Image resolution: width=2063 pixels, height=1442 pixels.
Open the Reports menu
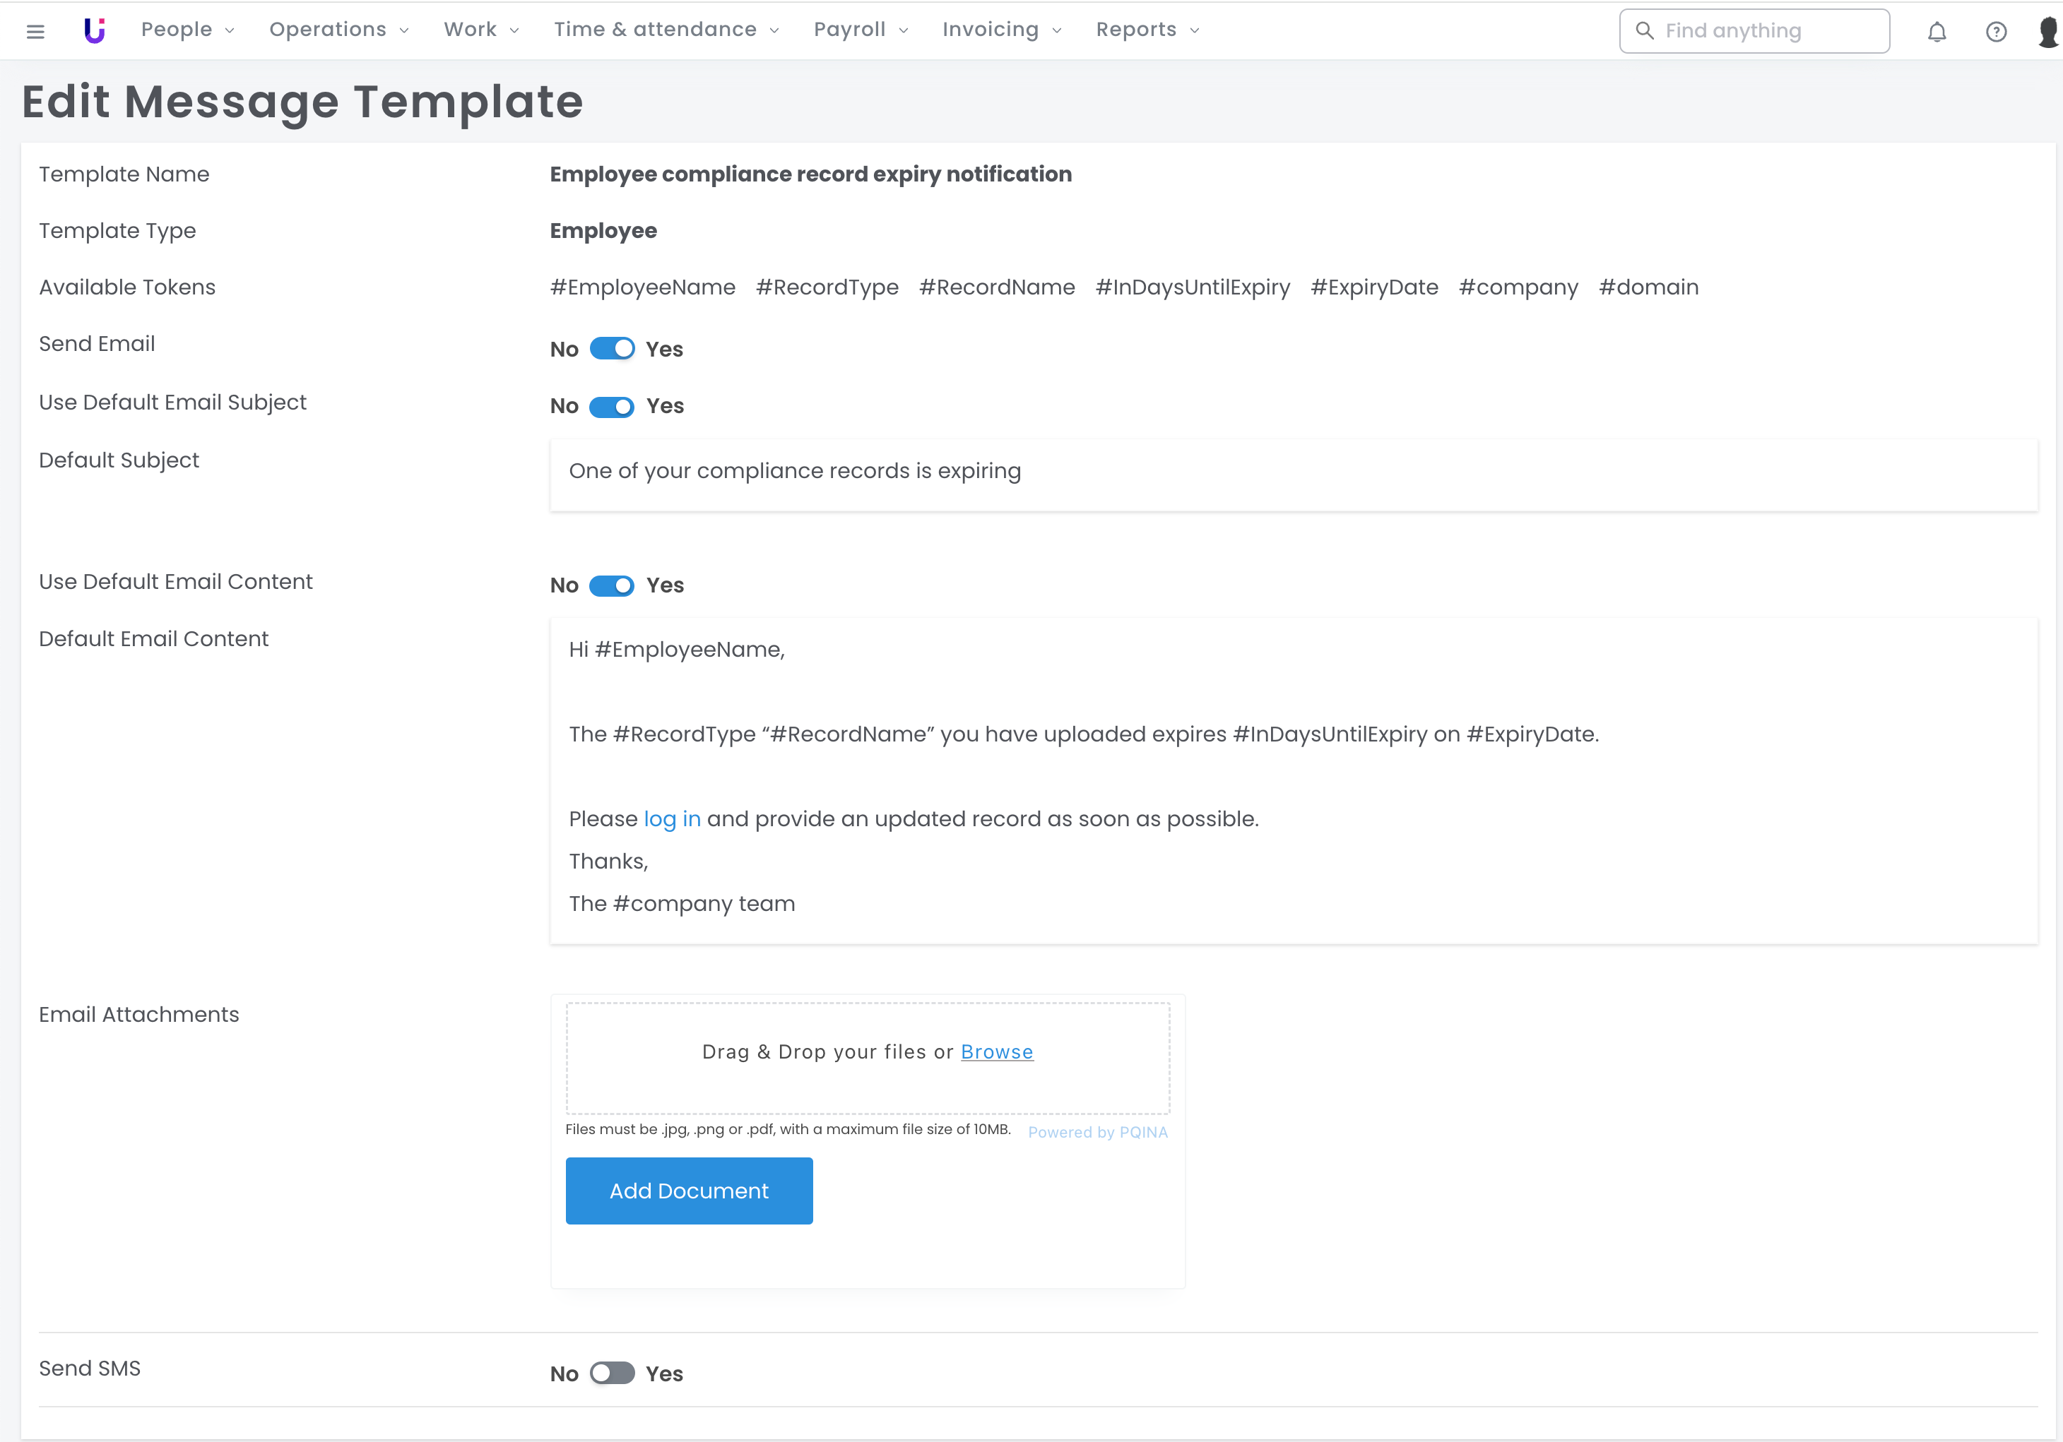pyautogui.click(x=1147, y=30)
